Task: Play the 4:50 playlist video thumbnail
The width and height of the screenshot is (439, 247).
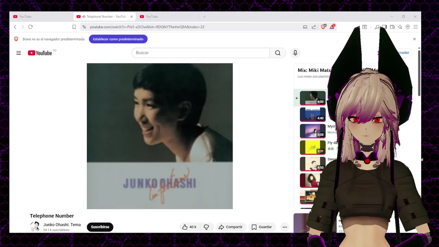Action: pos(313,164)
